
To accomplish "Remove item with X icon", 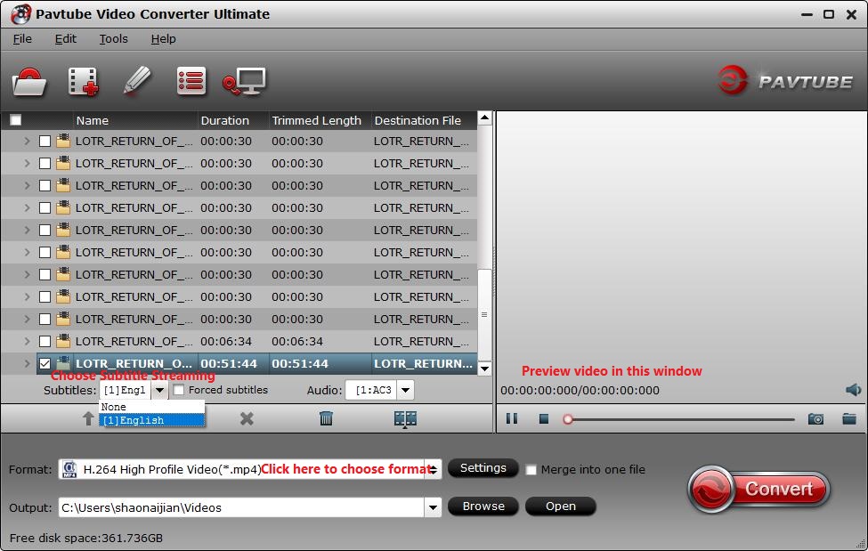I will click(x=247, y=418).
